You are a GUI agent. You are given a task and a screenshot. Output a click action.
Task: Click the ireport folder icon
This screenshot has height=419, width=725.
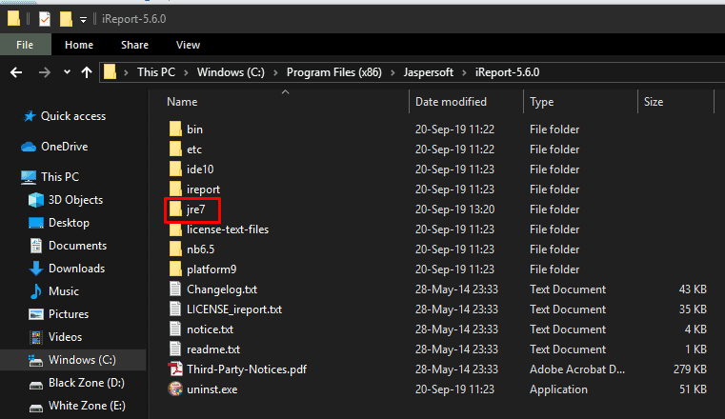(x=175, y=190)
